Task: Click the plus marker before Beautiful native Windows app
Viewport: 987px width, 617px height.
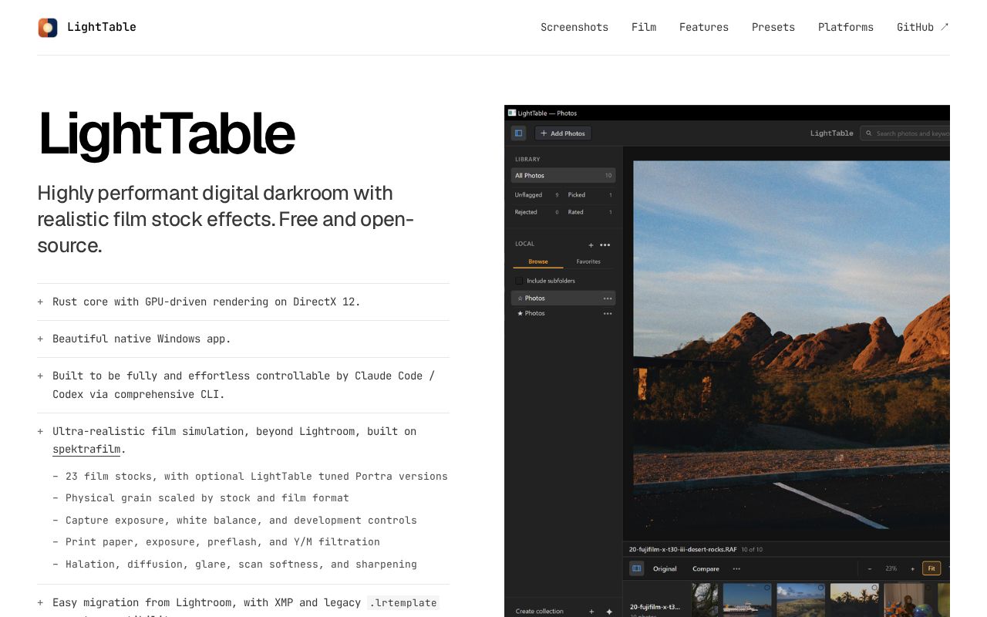Action: point(40,339)
